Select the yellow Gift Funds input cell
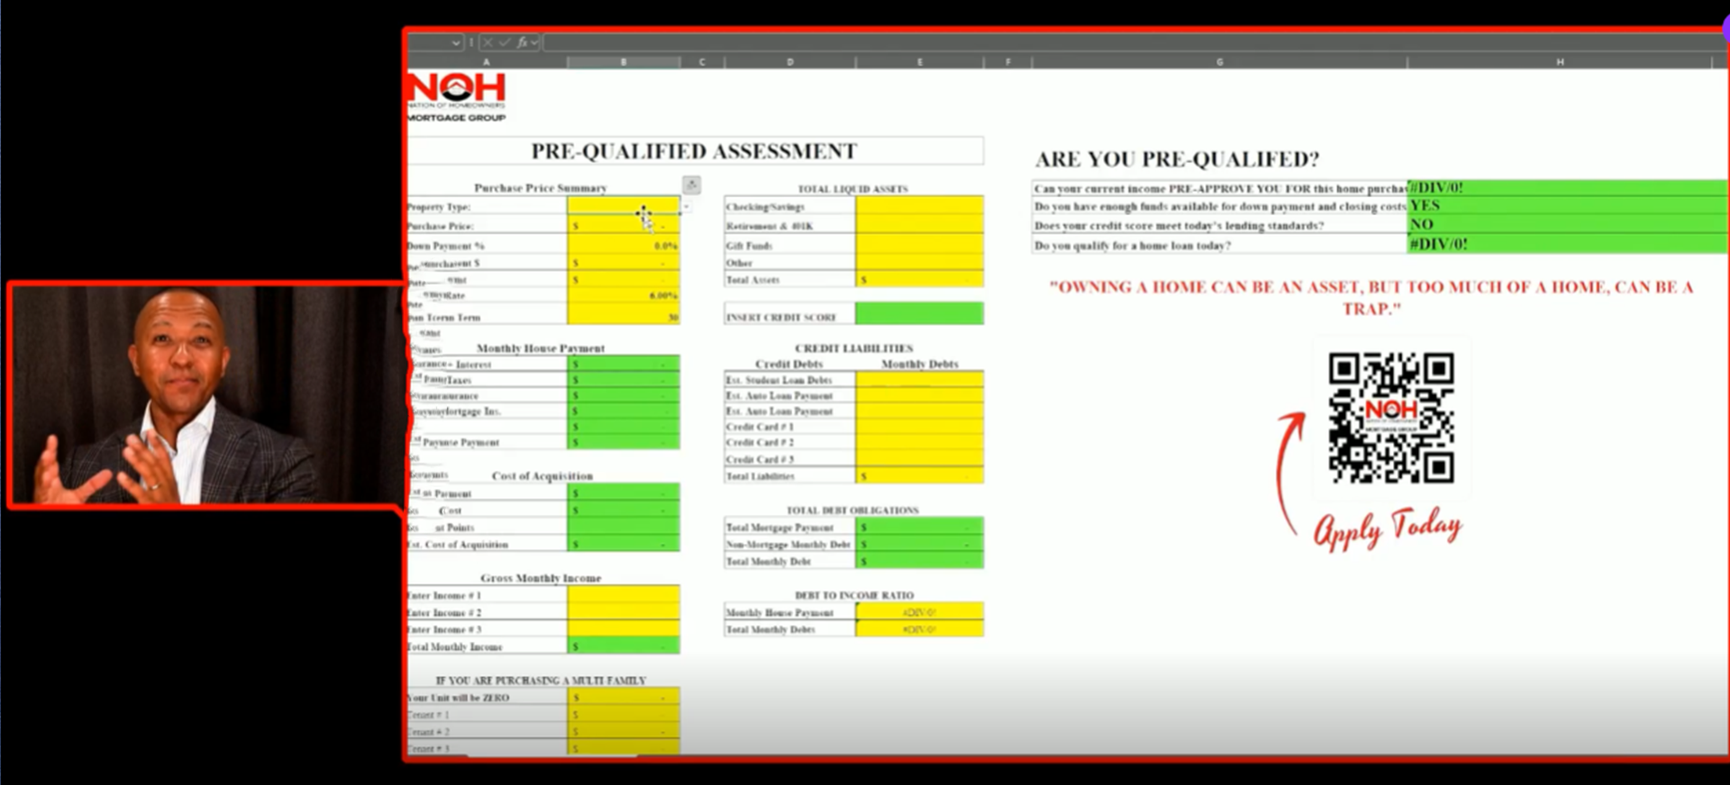The image size is (1730, 785). point(920,245)
